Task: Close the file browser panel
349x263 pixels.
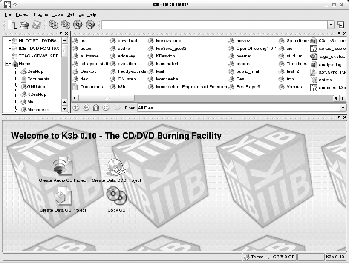Action: (x=345, y=34)
